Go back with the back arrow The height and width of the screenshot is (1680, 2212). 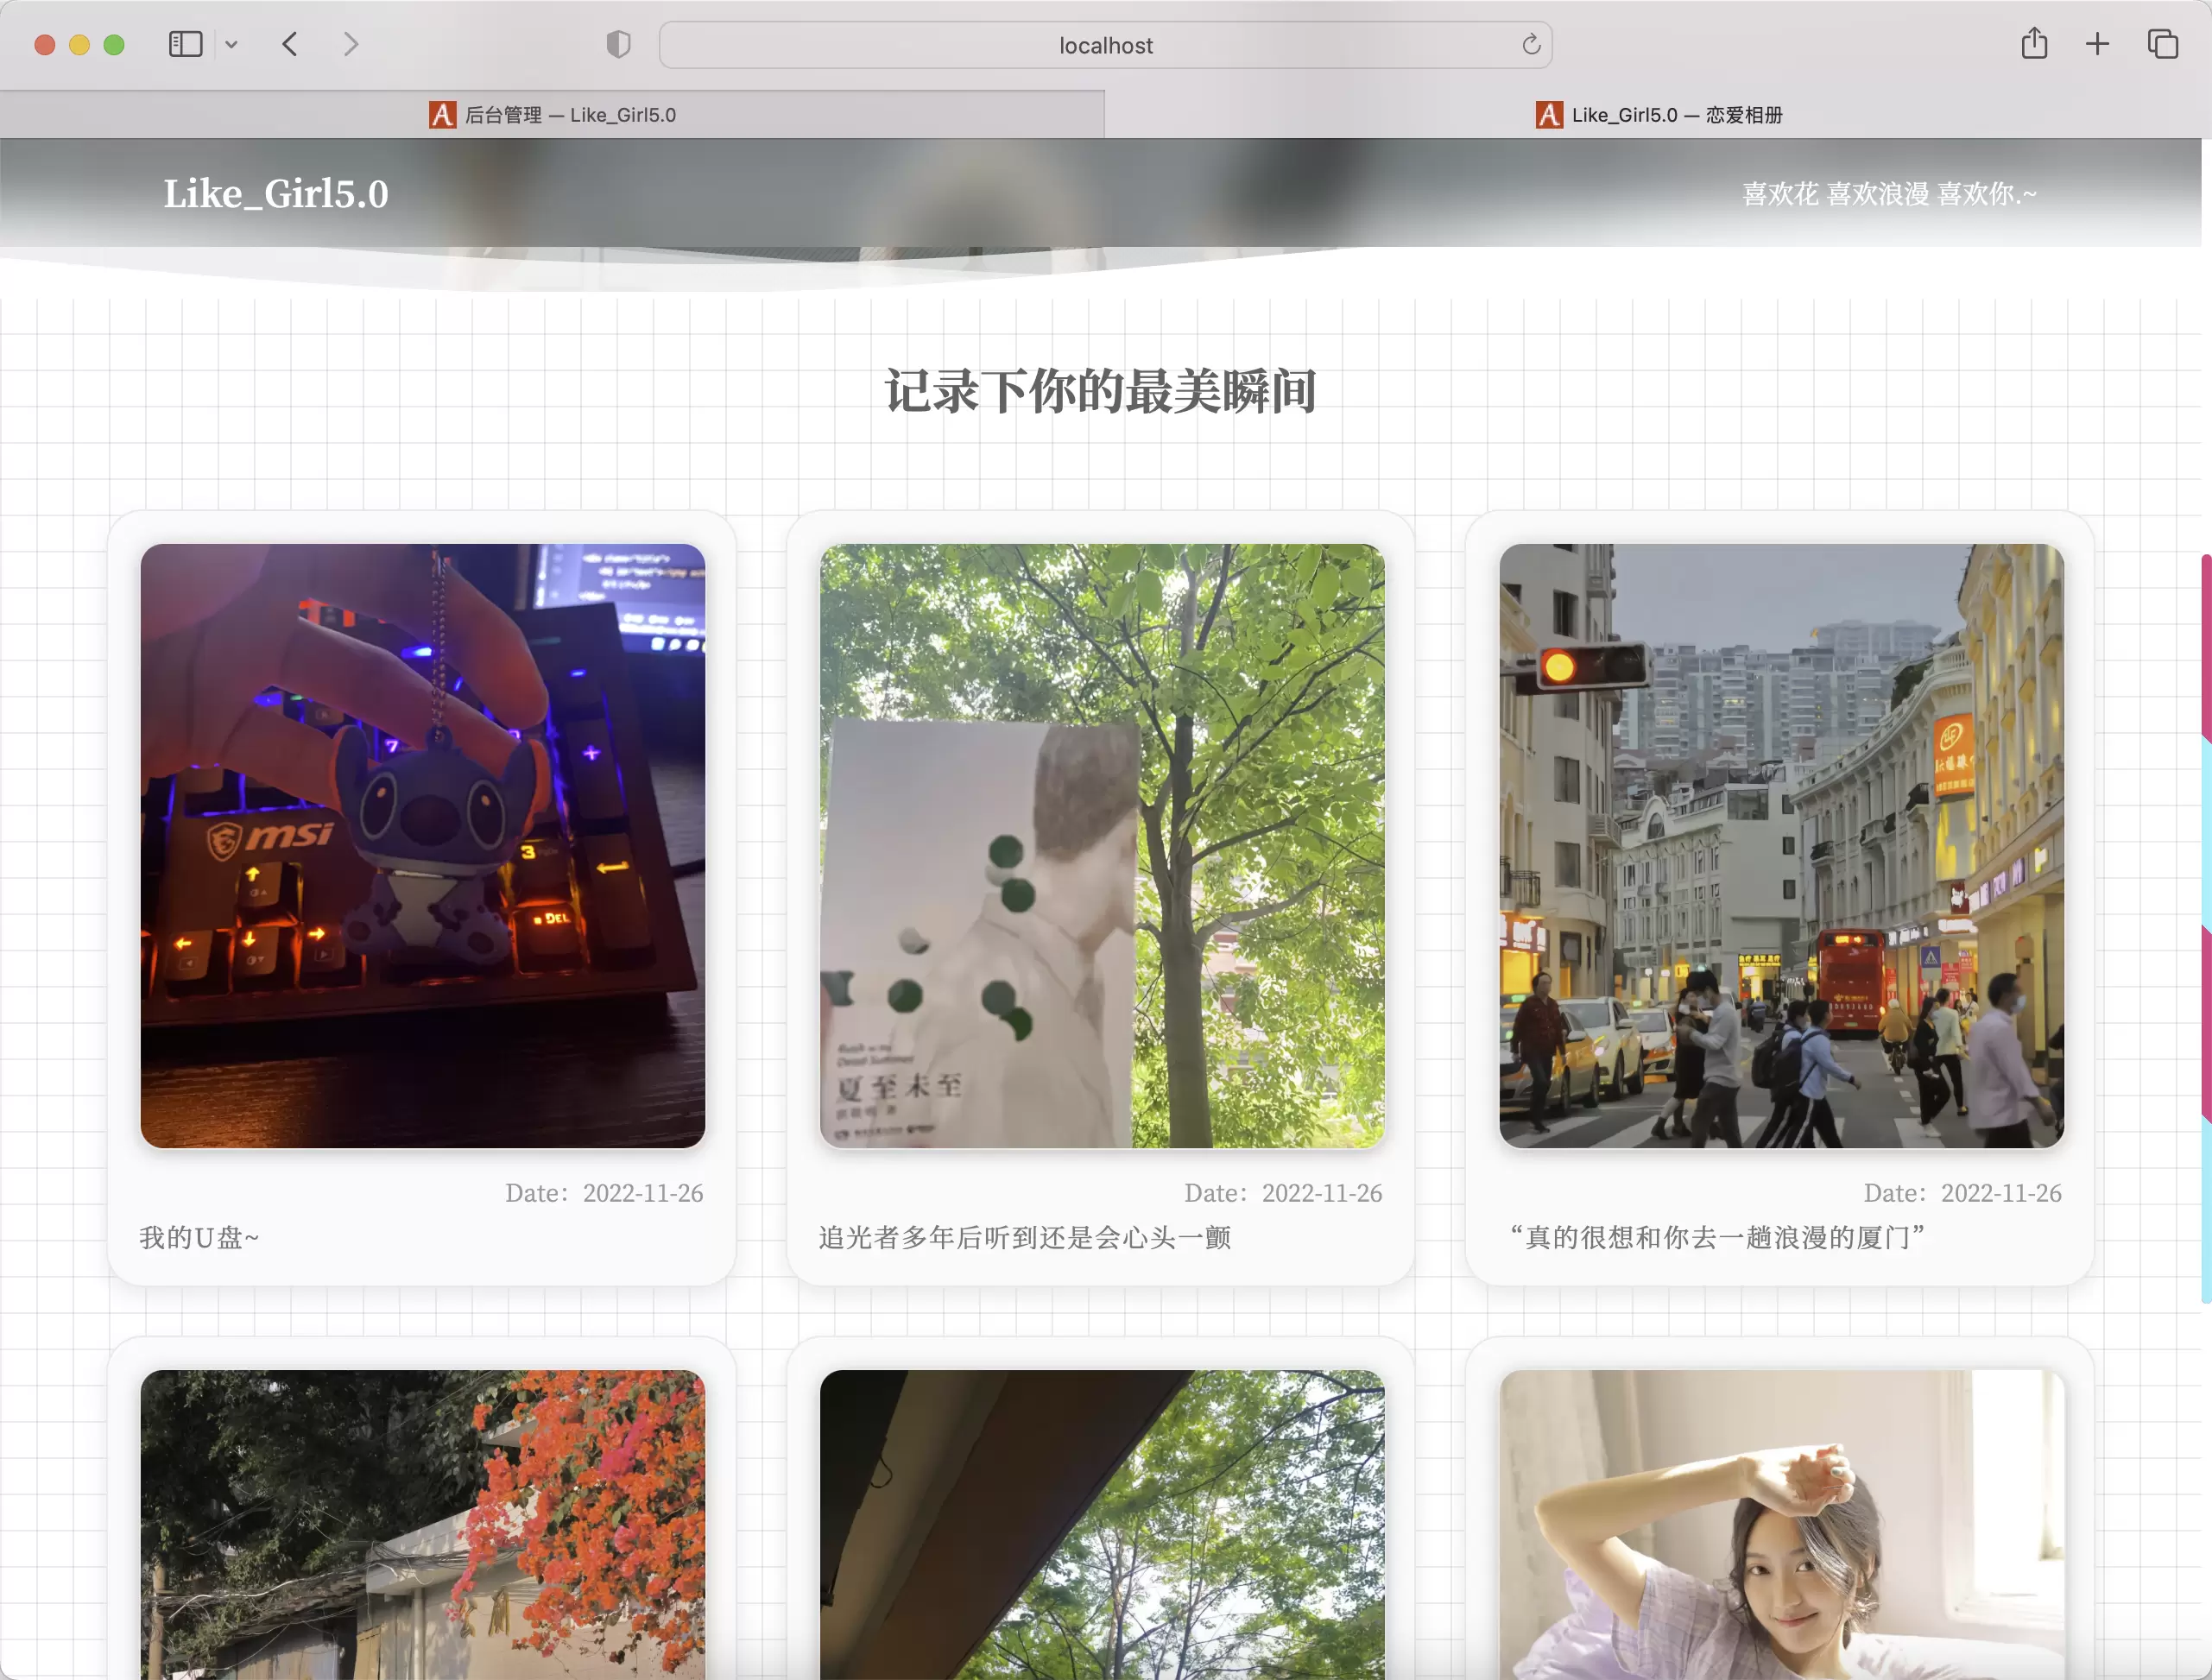290,44
